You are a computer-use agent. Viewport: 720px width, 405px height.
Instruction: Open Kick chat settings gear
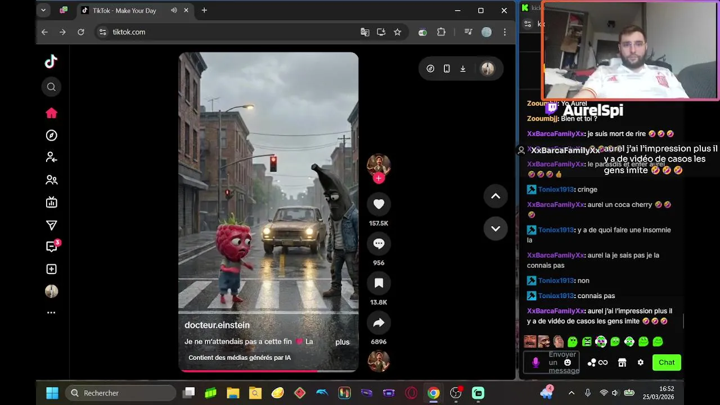(640, 363)
